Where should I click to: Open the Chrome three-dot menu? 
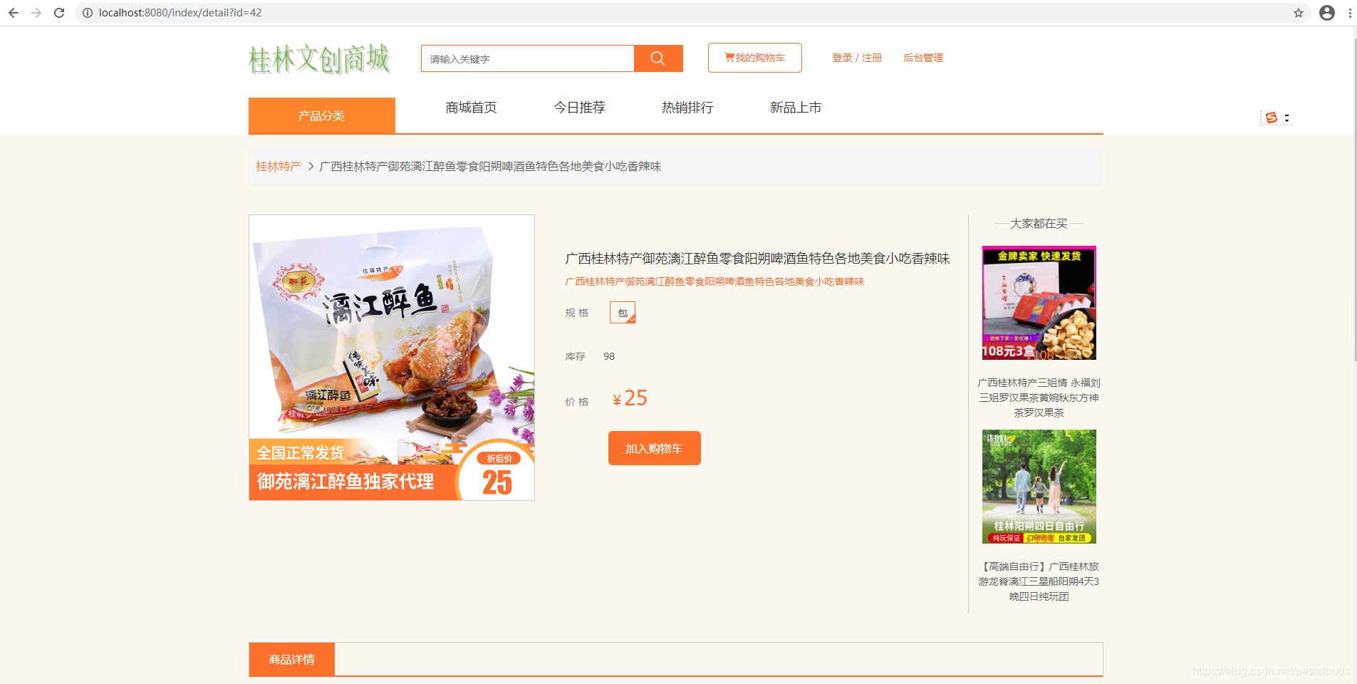pyautogui.click(x=1351, y=12)
